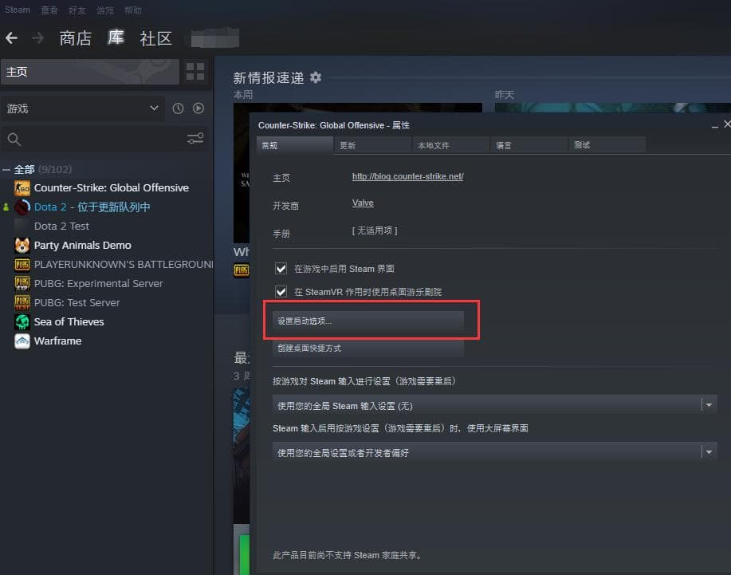Screen dimensions: 731x575
Task: Switch to the 测试 tab
Action: (607, 145)
